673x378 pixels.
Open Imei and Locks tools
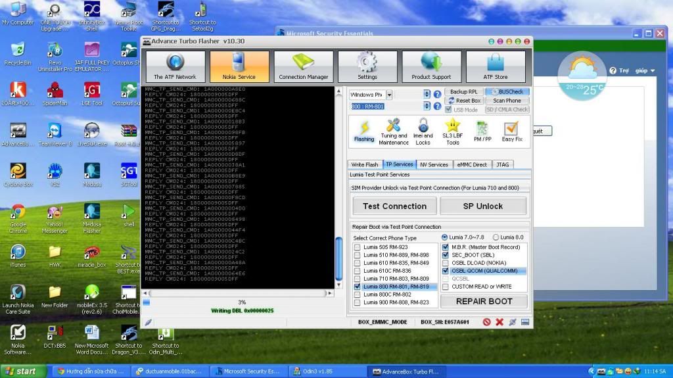[423, 131]
